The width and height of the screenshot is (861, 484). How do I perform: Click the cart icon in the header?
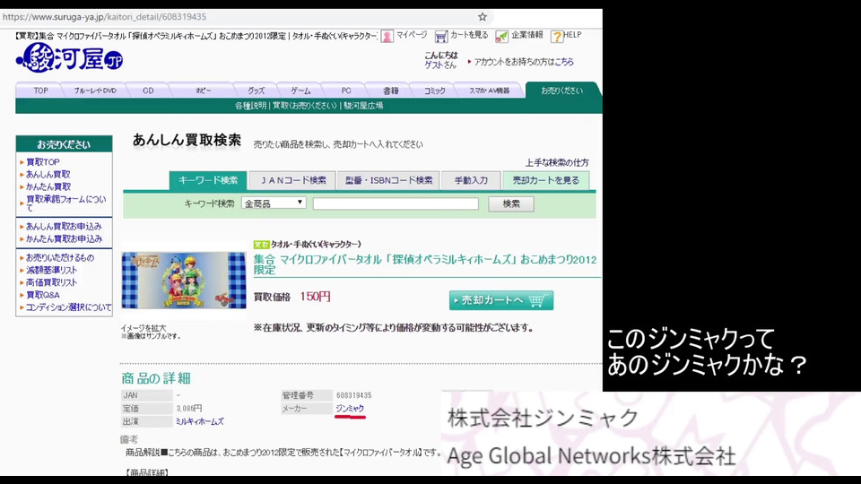coord(441,36)
